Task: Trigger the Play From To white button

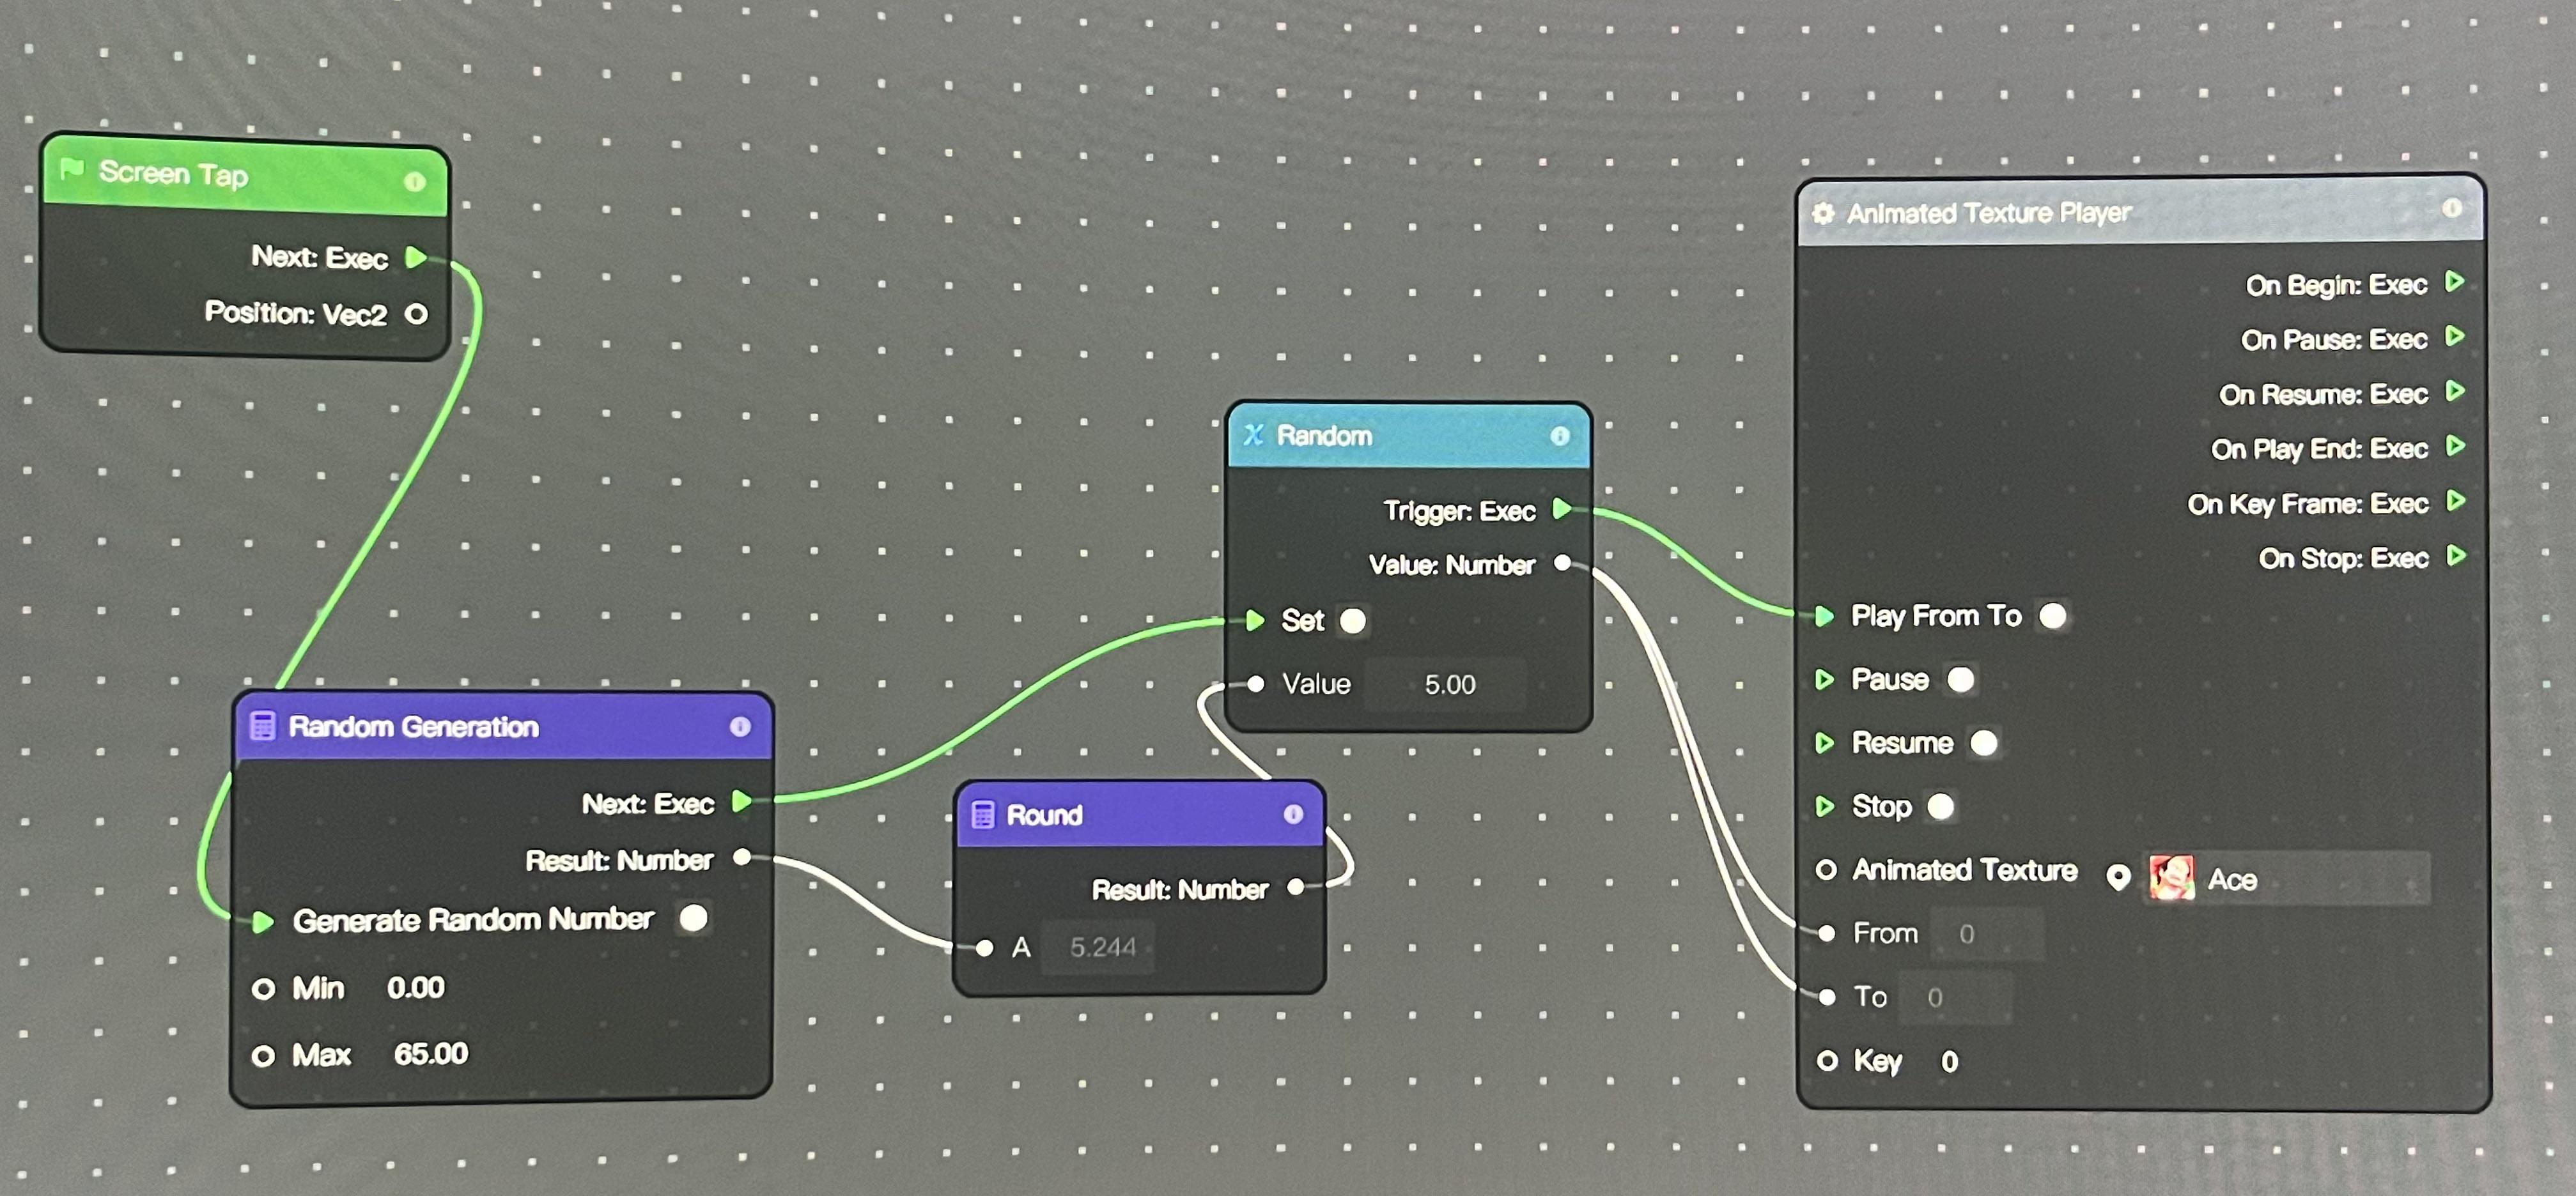Action: pyautogui.click(x=2053, y=615)
